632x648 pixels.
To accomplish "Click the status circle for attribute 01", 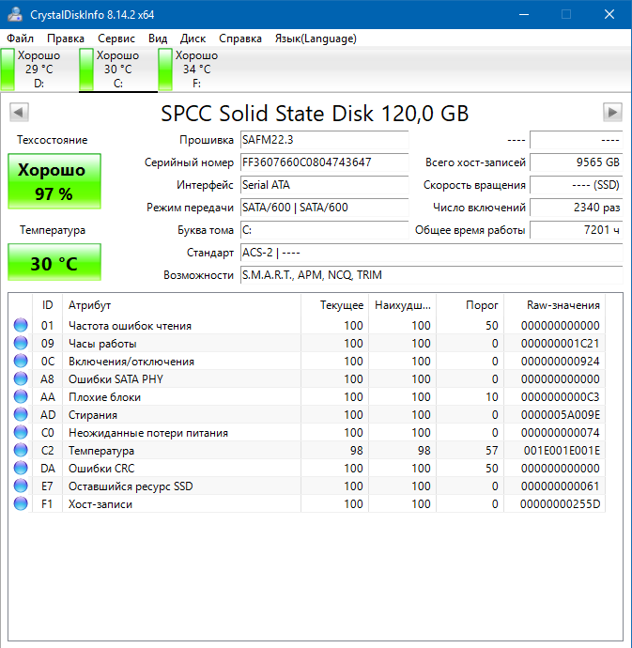I will [21, 326].
